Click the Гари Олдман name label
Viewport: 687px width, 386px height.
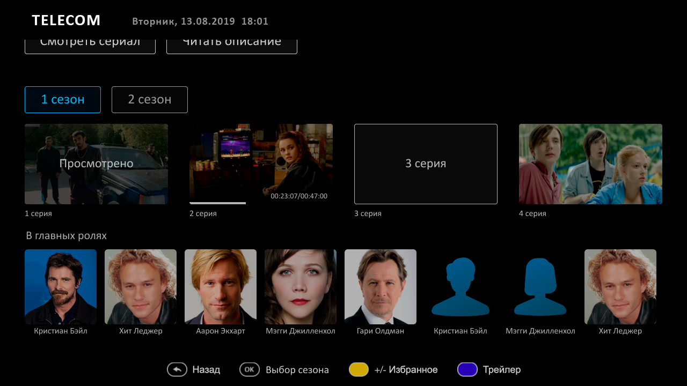[x=381, y=331]
